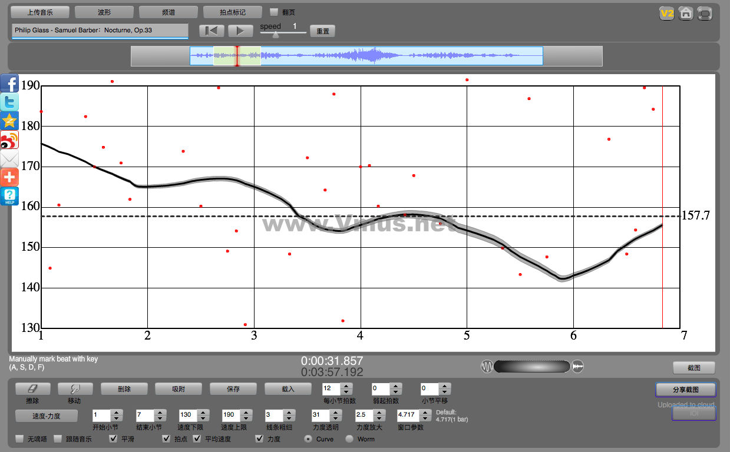Uncheck the 平滑 smoothing checkbox
730x452 pixels.
(114, 438)
